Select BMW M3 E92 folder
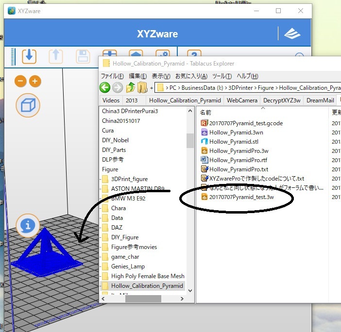 [x=128, y=199]
